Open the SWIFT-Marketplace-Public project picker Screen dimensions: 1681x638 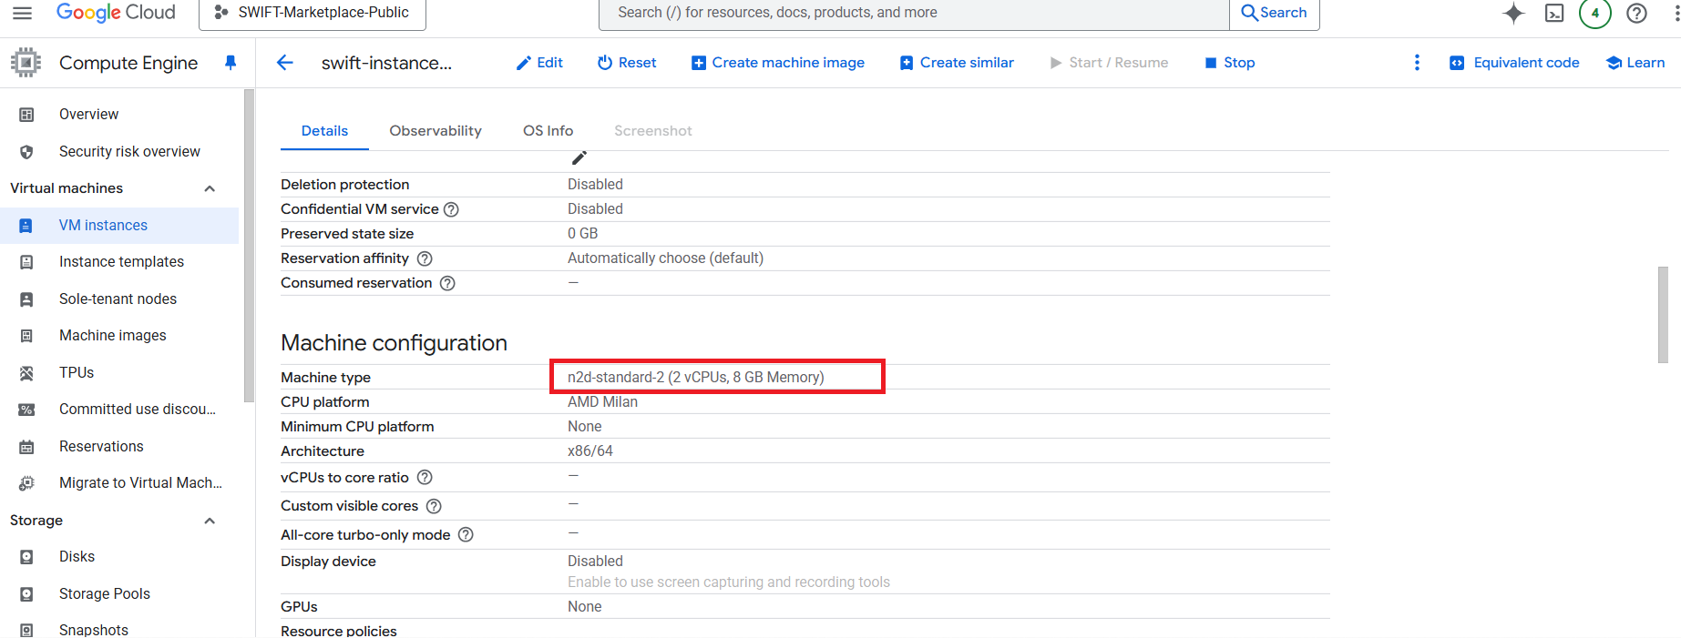(x=313, y=13)
